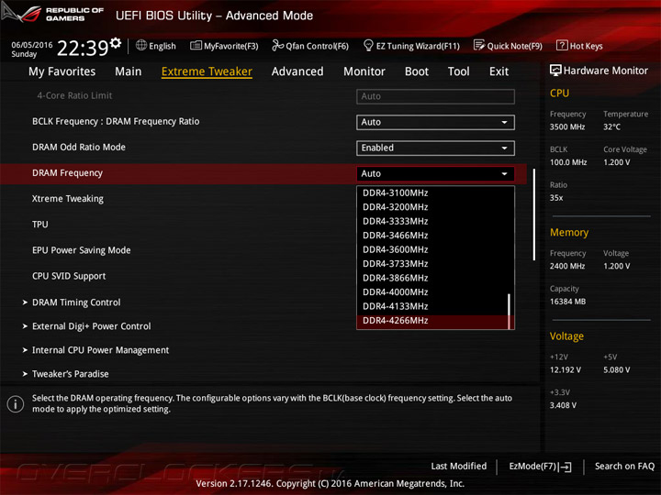This screenshot has height=495, width=661.
Task: Click the EZ Tuning Wizard lightbulb icon
Action: 368,45
